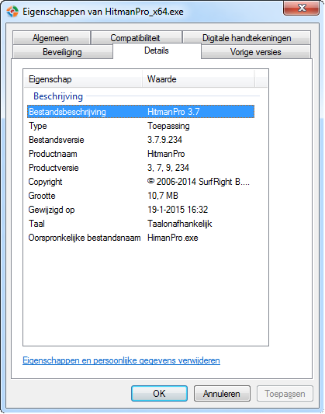Click the value 19-1-2015 16:32
The image size is (325, 414).
pyautogui.click(x=178, y=210)
